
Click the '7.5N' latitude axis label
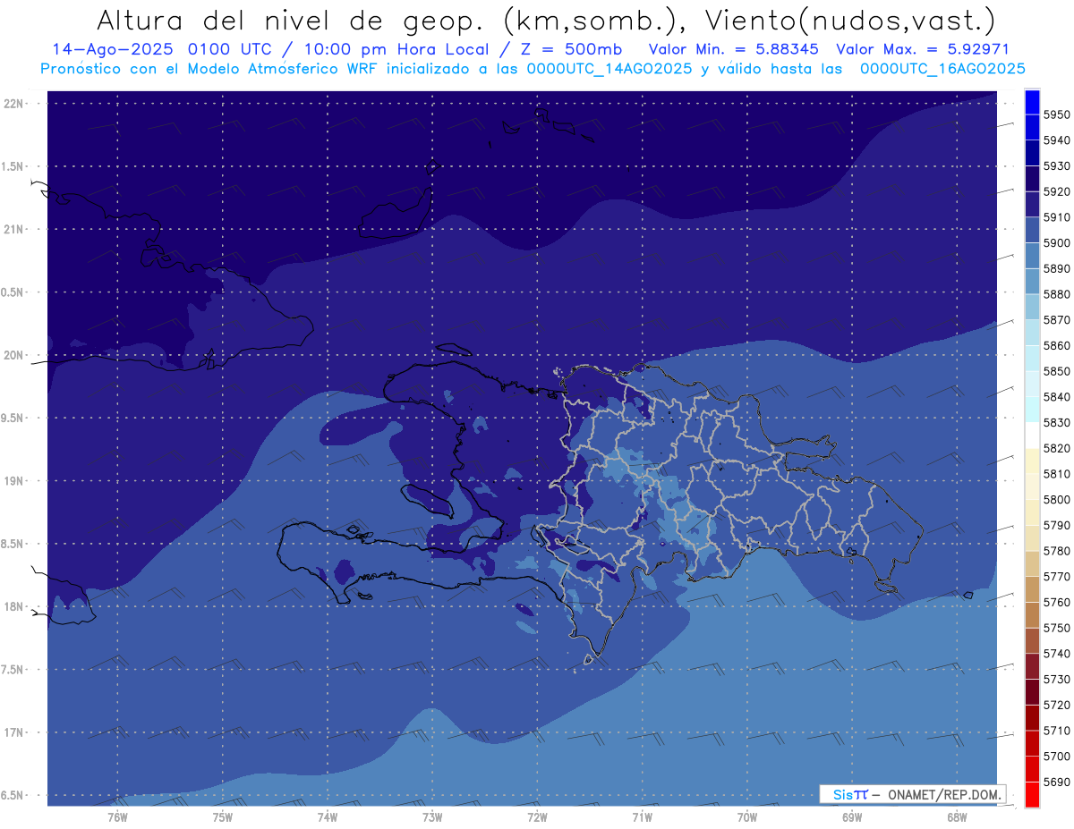pyautogui.click(x=13, y=670)
